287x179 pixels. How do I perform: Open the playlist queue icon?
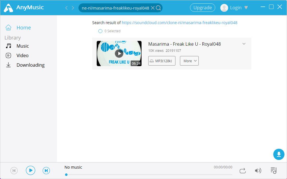point(274,170)
